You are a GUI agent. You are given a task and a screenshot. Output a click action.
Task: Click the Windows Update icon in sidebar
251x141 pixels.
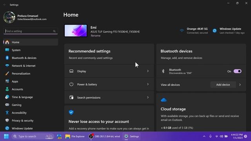(x=7, y=128)
